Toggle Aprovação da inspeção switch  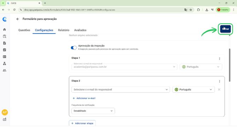[x=74, y=48]
